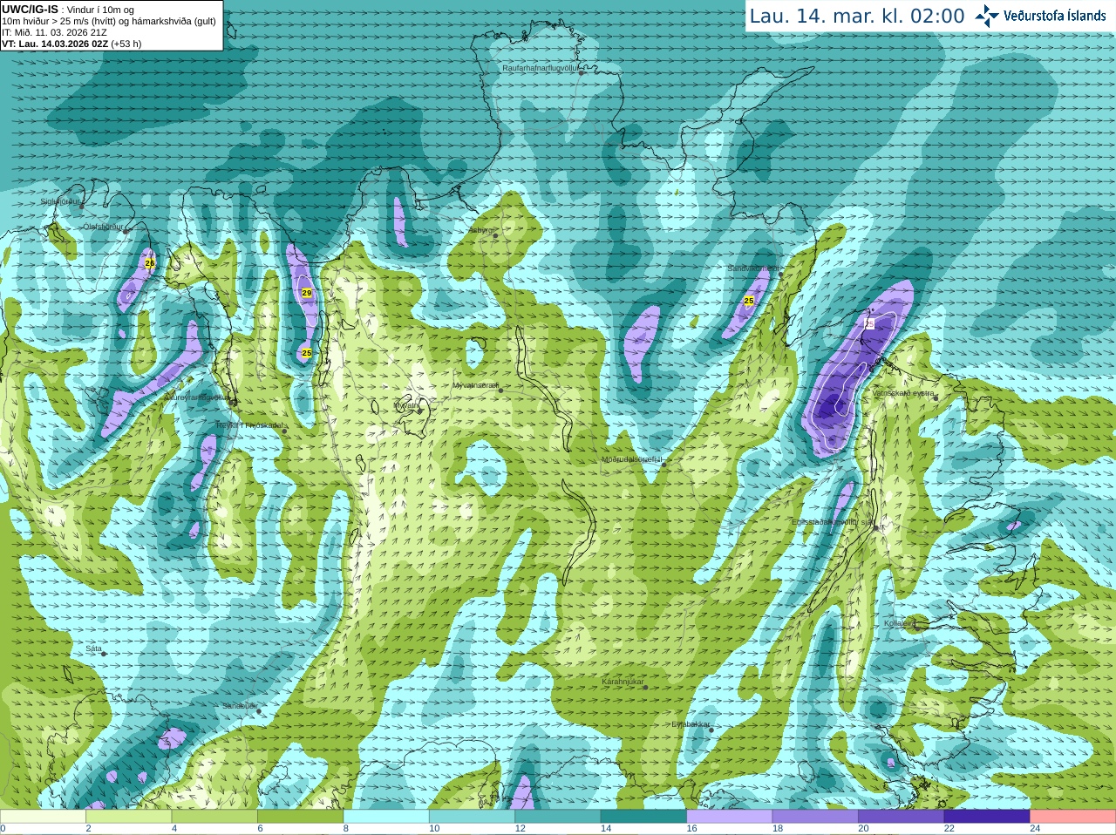Select the Kárahnjúkar station label
Image resolution: width=1116 pixels, height=835 pixels.
pyautogui.click(x=623, y=682)
